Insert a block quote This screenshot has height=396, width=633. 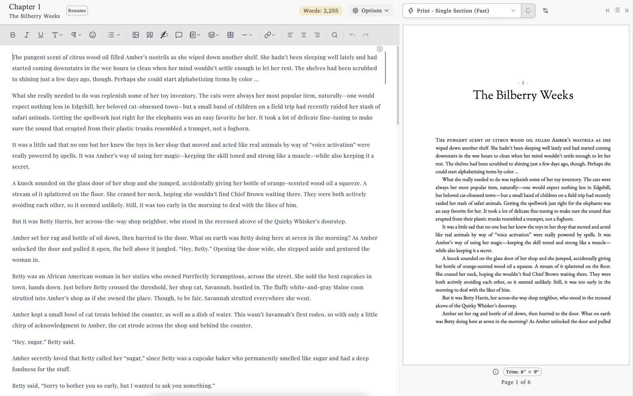pyautogui.click(x=149, y=35)
